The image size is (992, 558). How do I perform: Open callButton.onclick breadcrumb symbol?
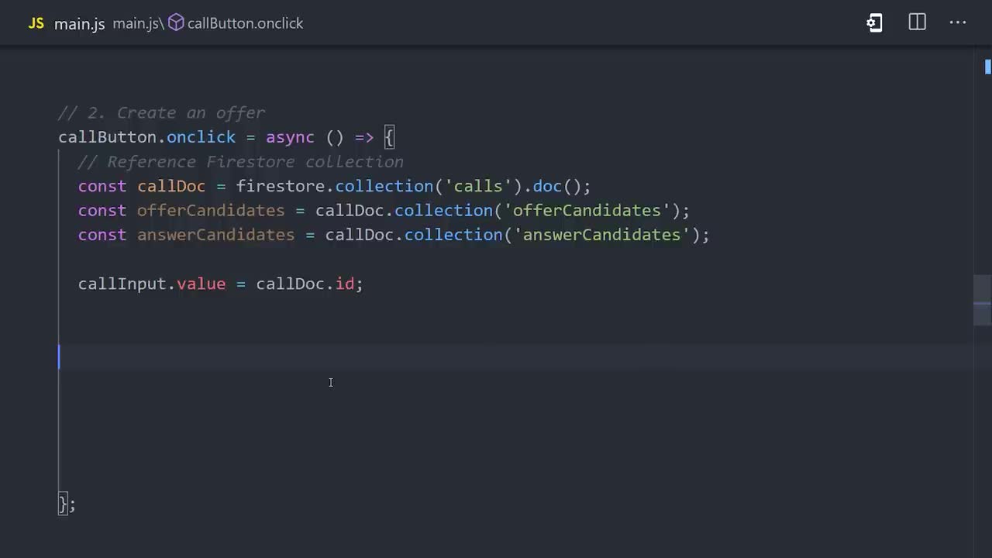(x=245, y=23)
